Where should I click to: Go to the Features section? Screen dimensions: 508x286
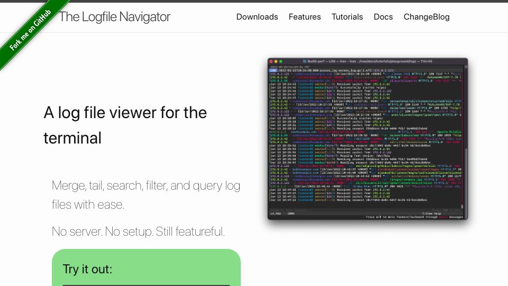pos(305,17)
